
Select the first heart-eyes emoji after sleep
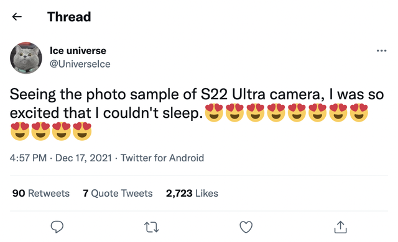pos(214,113)
